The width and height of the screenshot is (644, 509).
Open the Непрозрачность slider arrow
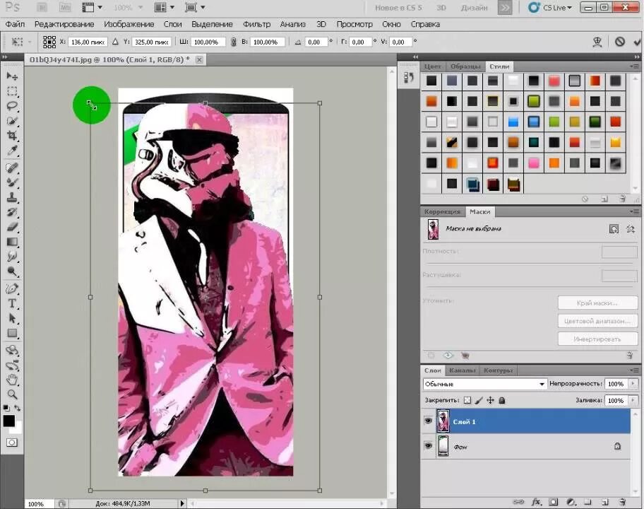click(x=633, y=384)
